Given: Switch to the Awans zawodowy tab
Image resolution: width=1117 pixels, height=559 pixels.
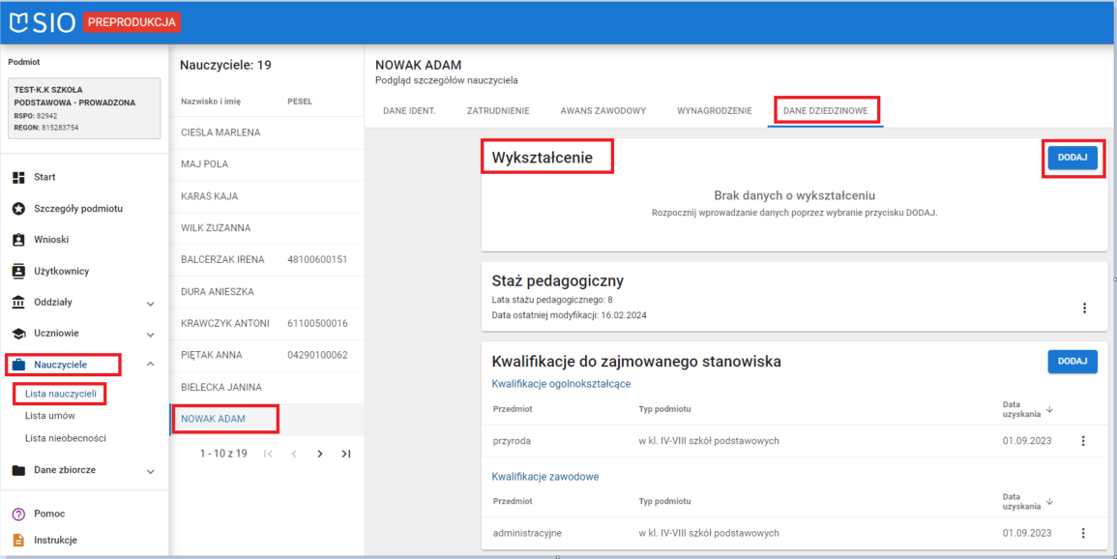Looking at the screenshot, I should tap(603, 111).
